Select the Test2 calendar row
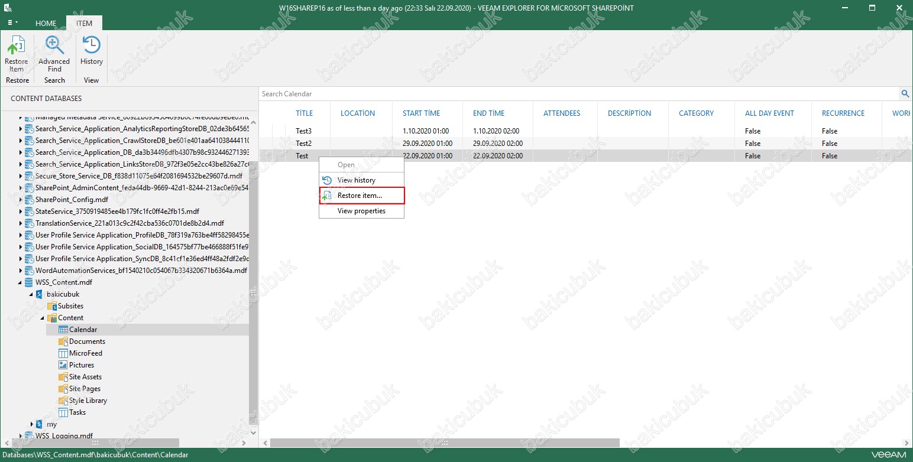 click(x=586, y=144)
